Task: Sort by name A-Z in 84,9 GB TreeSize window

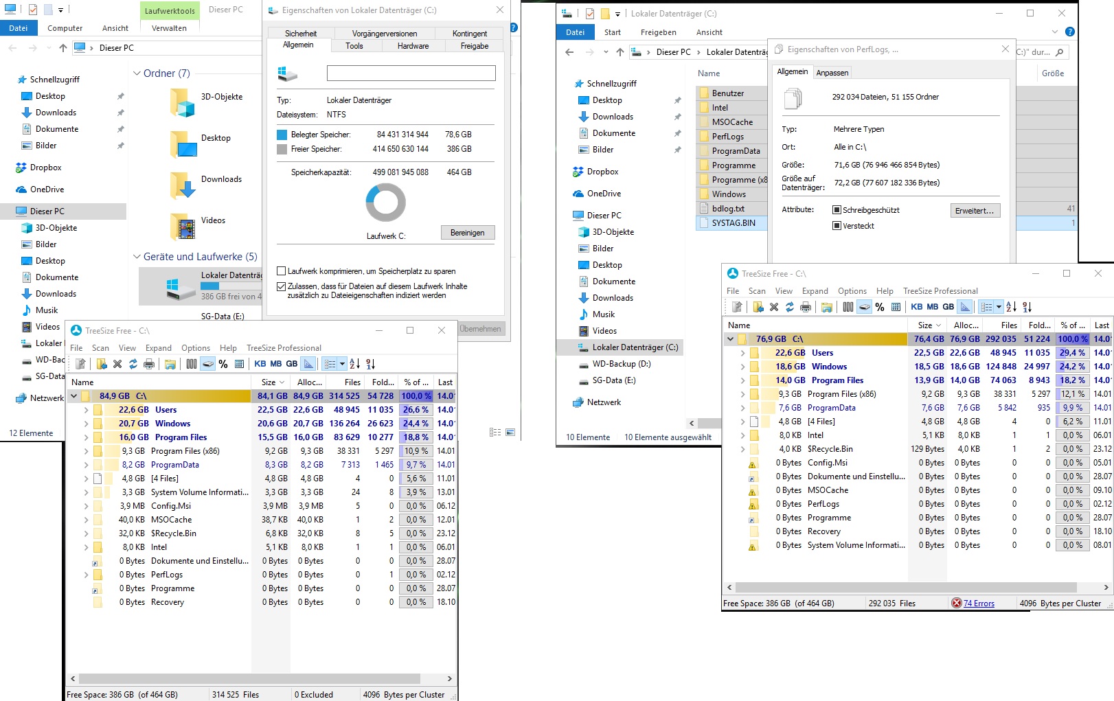Action: coord(354,364)
